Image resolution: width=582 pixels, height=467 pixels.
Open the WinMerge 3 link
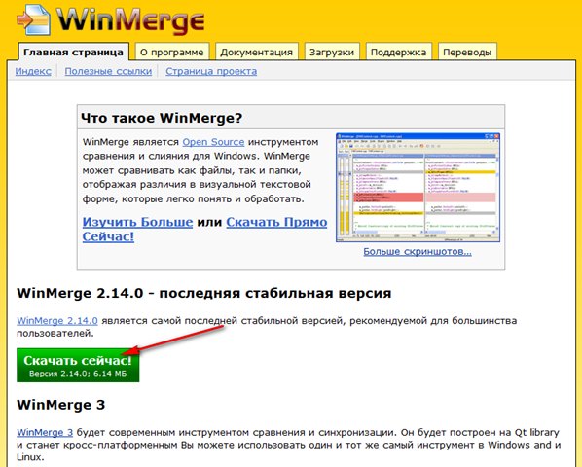point(45,432)
